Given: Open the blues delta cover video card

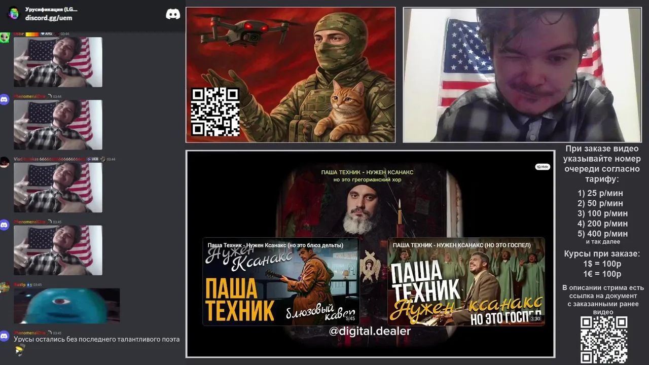Looking at the screenshot, I should [x=281, y=281].
